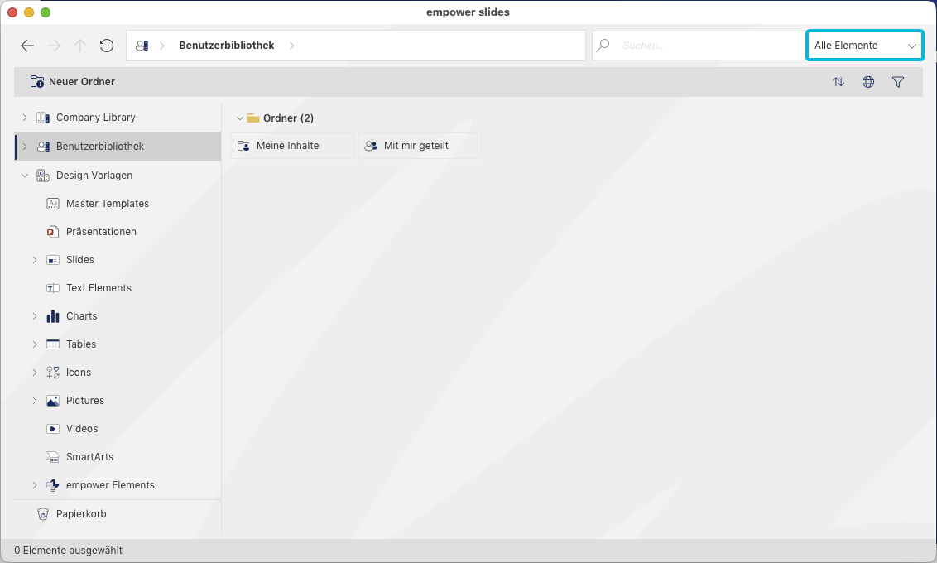Go forward with the right arrow
Image resolution: width=937 pixels, height=563 pixels.
(54, 46)
